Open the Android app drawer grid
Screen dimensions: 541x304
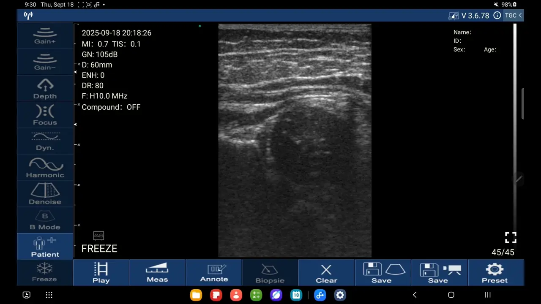(49, 295)
